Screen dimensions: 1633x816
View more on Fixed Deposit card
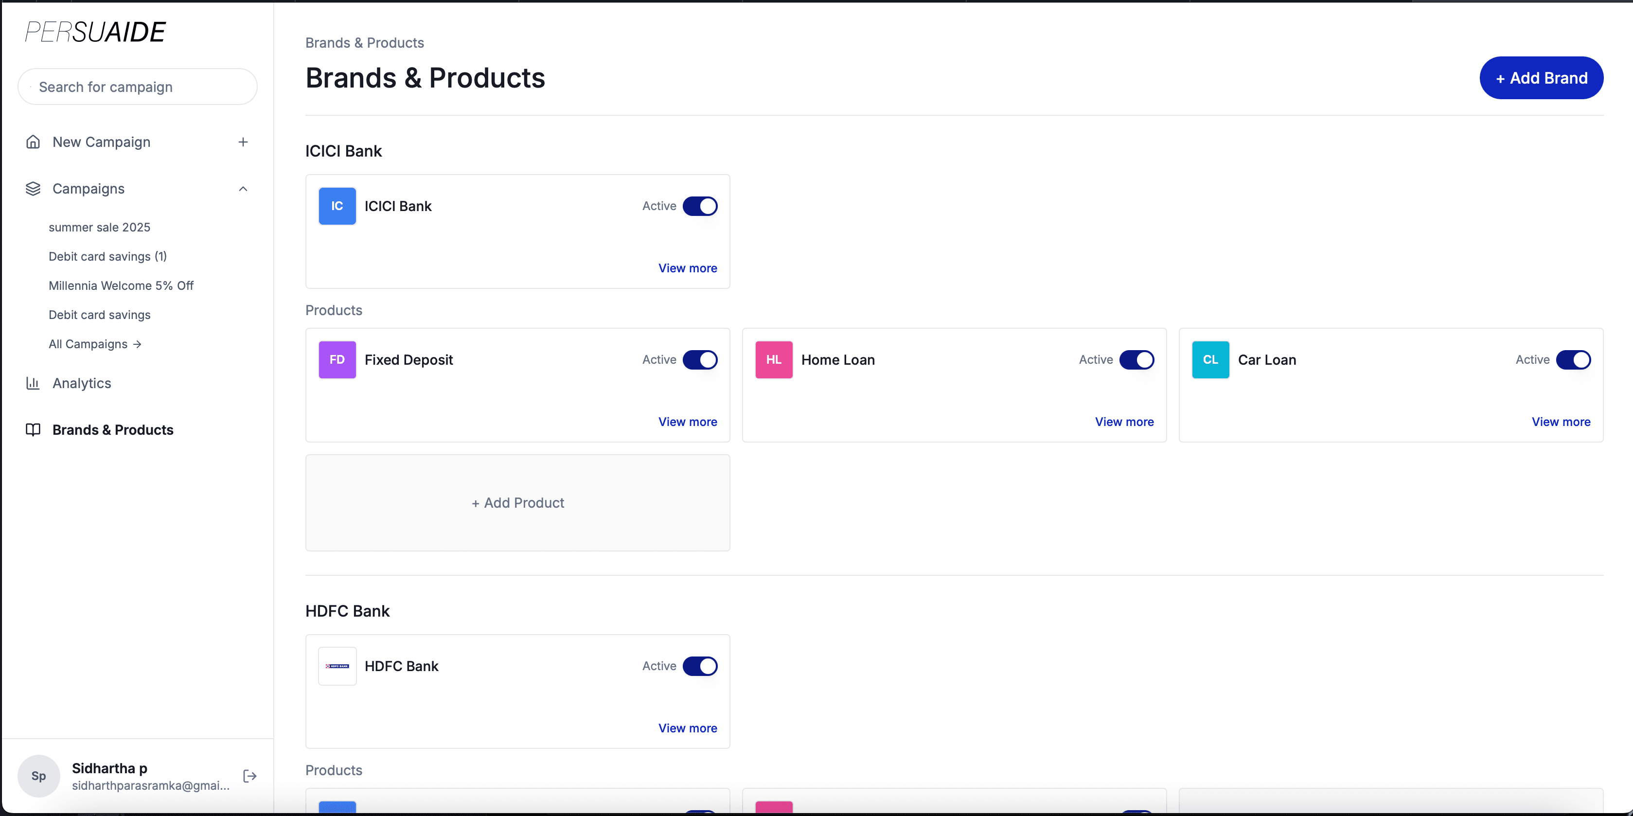pyautogui.click(x=688, y=422)
